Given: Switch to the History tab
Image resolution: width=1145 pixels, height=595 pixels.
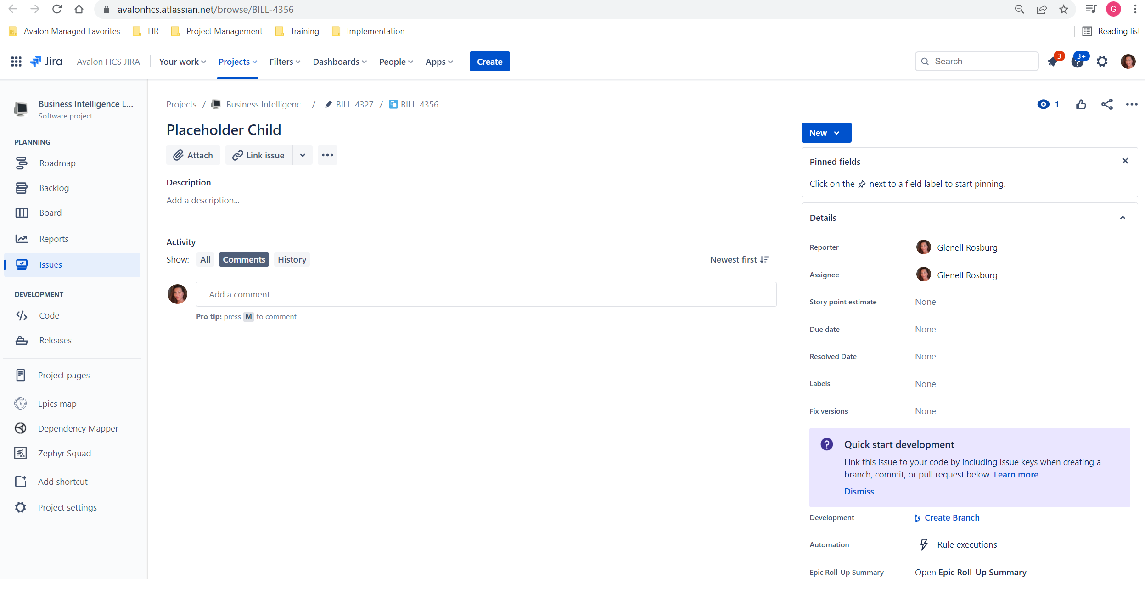Looking at the screenshot, I should coord(292,260).
